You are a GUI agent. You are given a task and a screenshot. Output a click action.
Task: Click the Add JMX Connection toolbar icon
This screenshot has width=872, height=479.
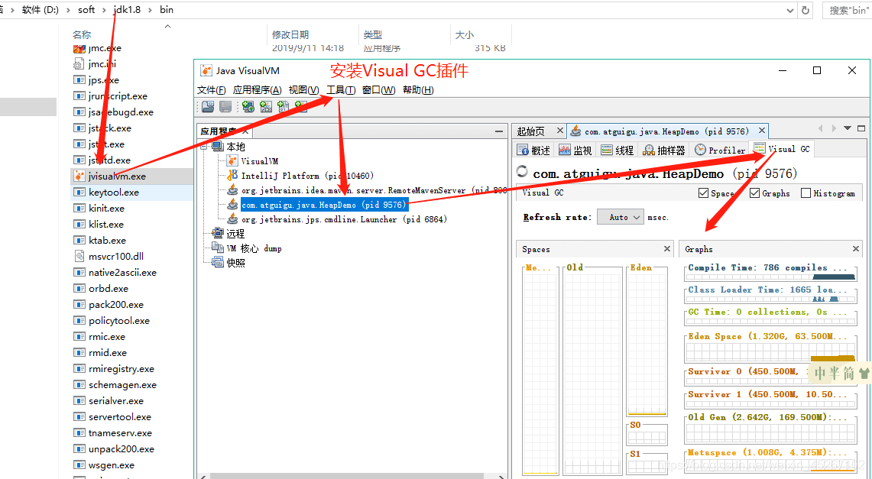click(266, 107)
